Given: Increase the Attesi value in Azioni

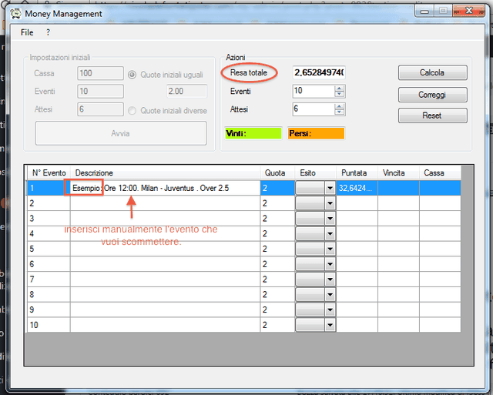Looking at the screenshot, I should [339, 106].
